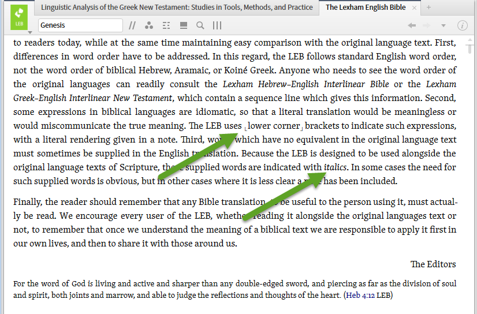Toggle the interlinear display icon

coord(166,25)
